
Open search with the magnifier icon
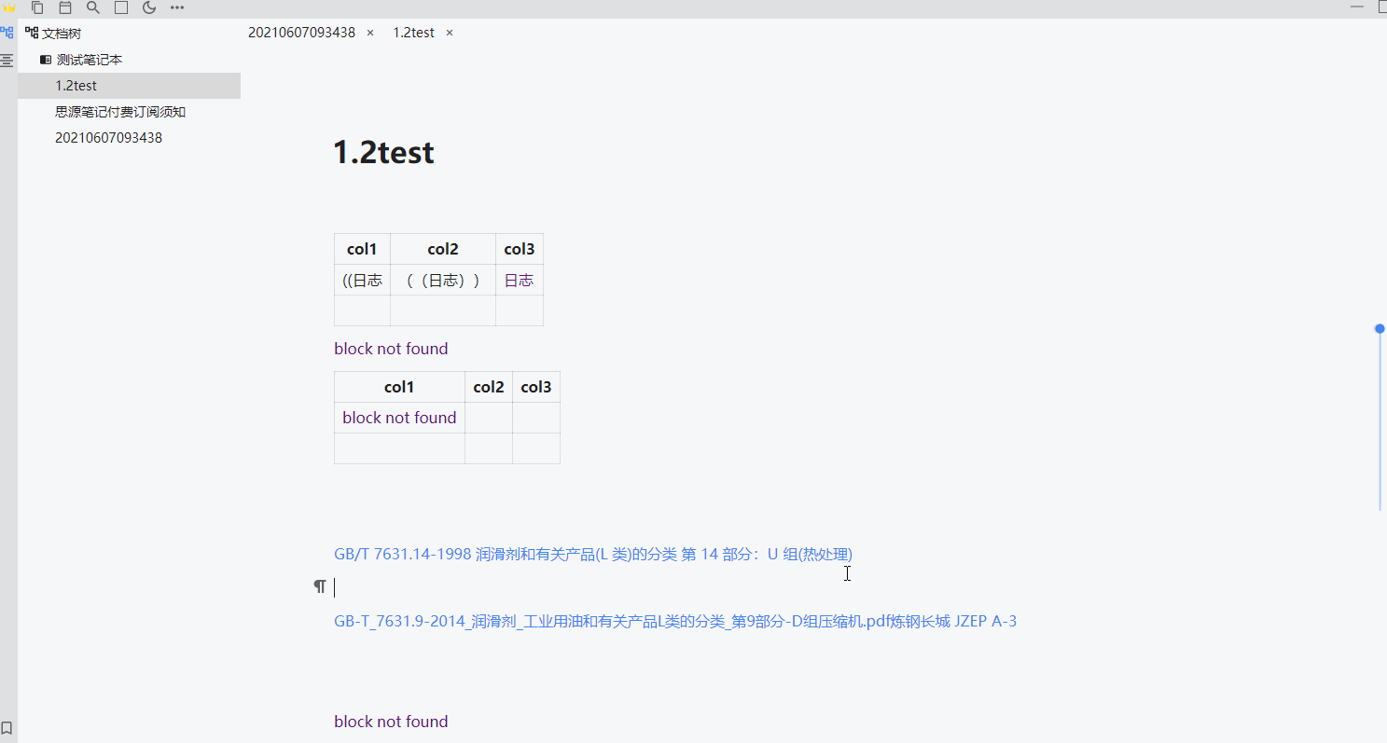[93, 7]
